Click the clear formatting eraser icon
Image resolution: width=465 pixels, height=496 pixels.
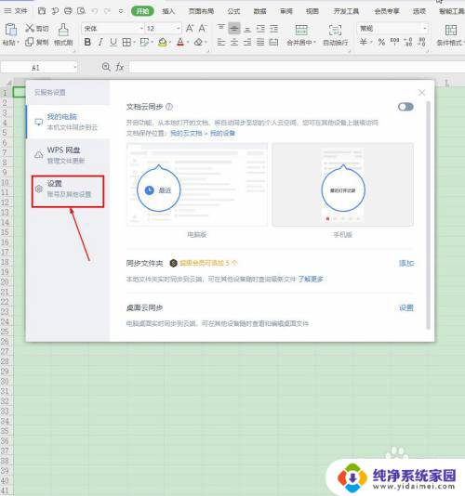(198, 42)
